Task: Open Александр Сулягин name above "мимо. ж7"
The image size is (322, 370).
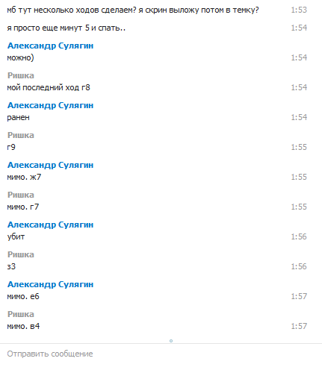Action: coord(50,165)
